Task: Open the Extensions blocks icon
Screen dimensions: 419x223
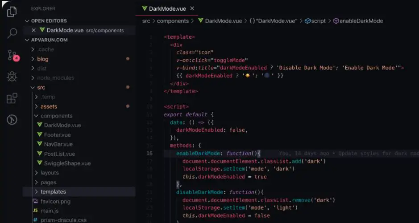Action: point(12,98)
